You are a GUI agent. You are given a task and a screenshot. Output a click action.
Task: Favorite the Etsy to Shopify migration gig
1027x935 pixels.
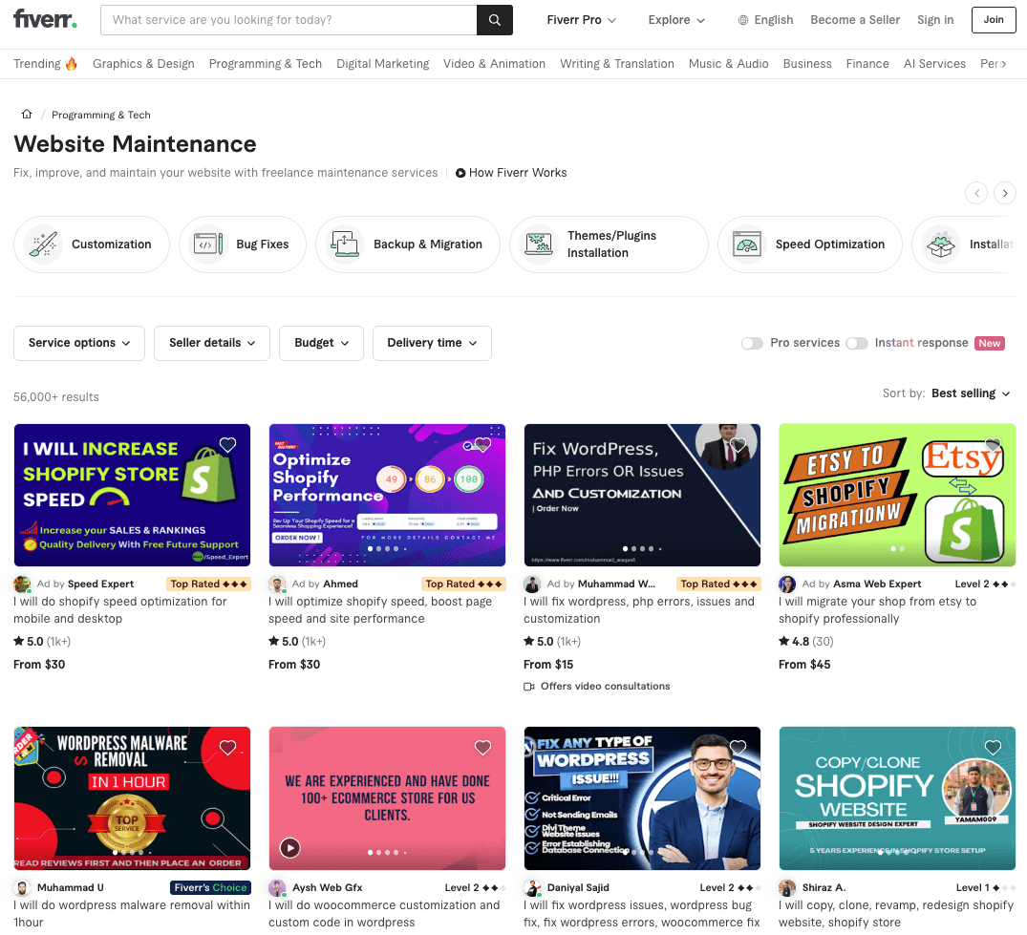click(x=993, y=445)
